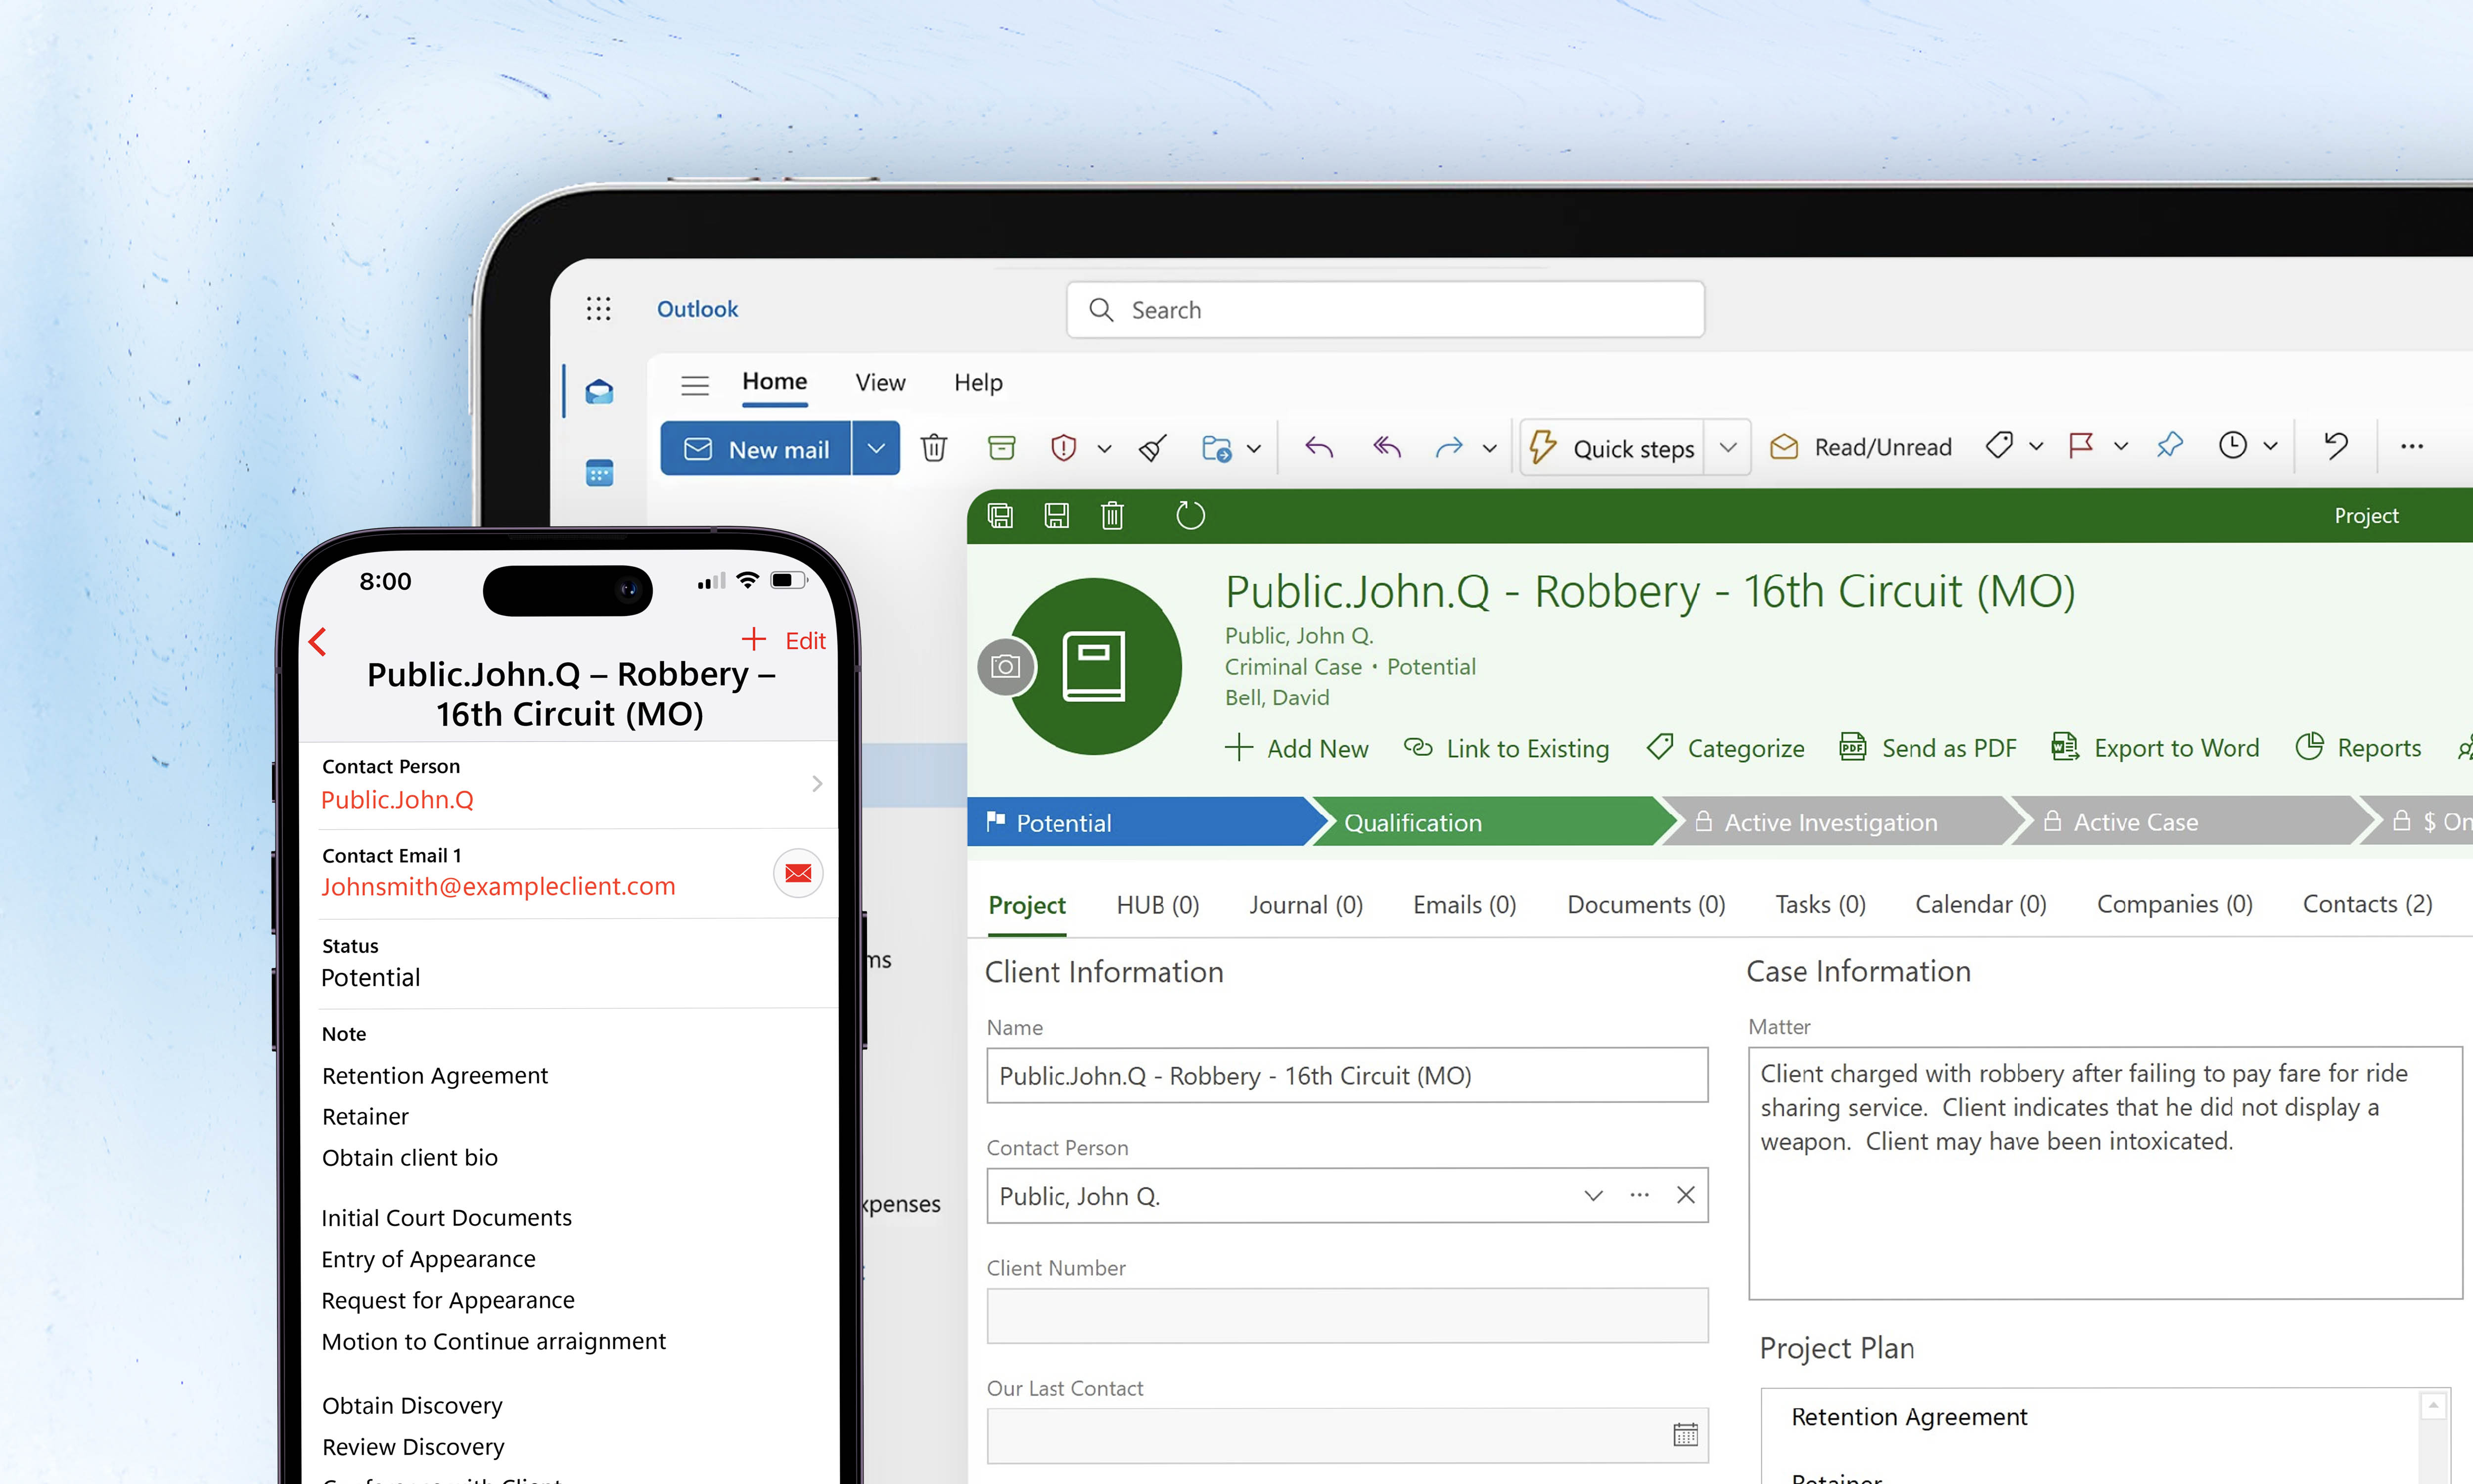Switch to the Documents (0) tab
Viewport: 2473px width, 1484px height.
tap(1647, 905)
